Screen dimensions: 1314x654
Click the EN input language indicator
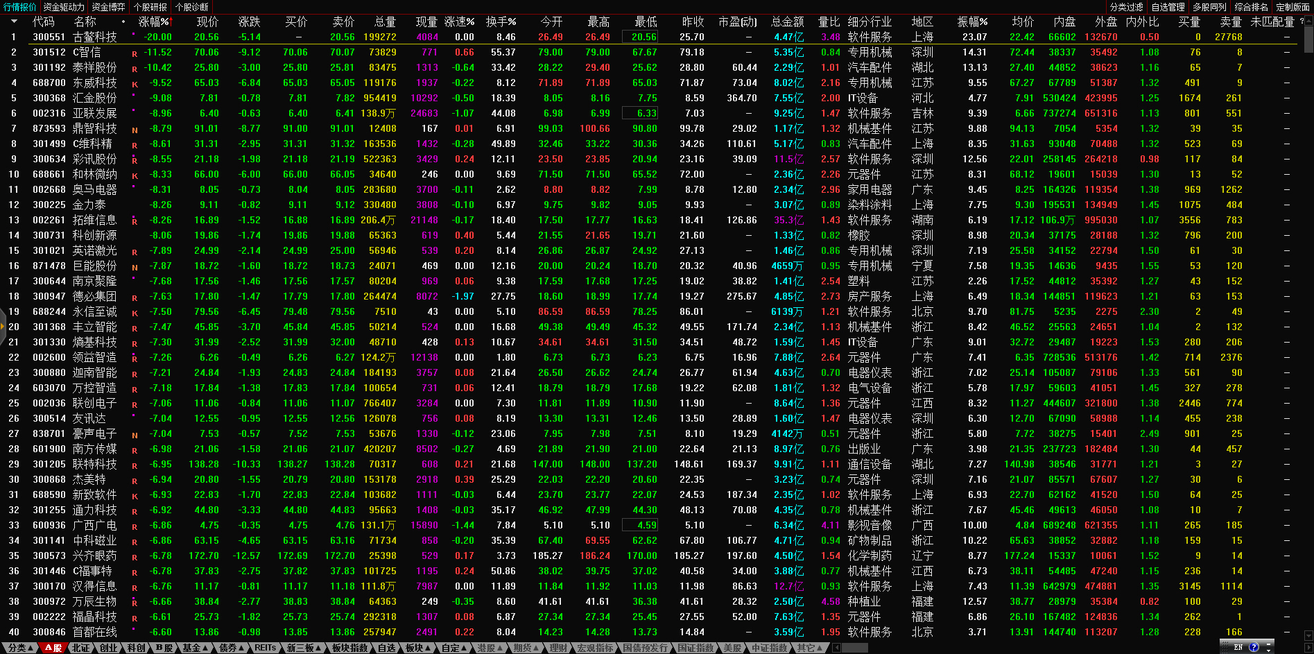1238,647
